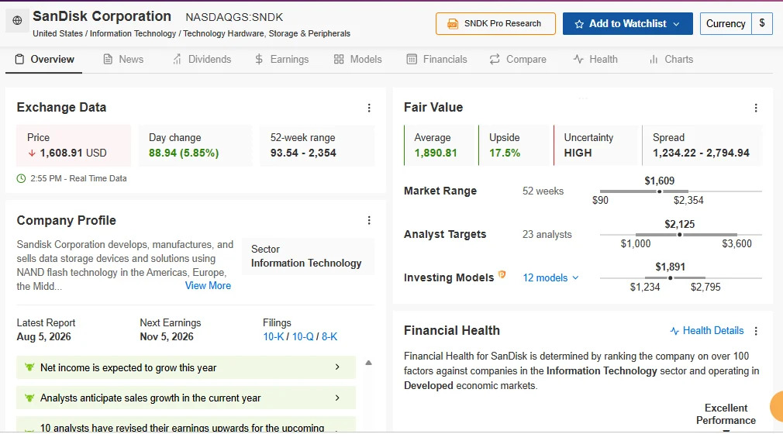Click the NASDAQGS:SNDK ticker text

pyautogui.click(x=234, y=17)
